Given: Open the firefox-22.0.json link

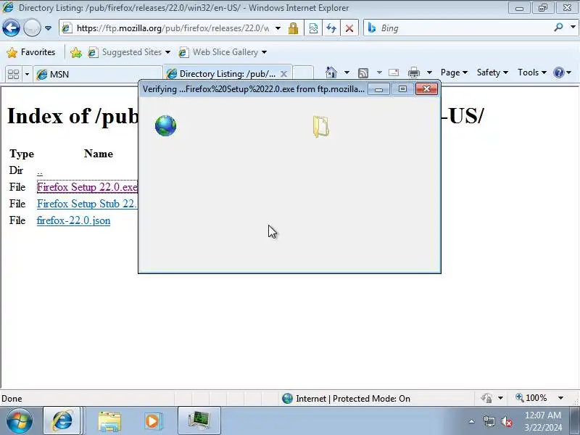Looking at the screenshot, I should pos(74,220).
